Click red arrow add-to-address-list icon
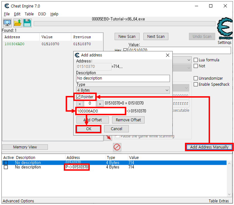 point(108,138)
